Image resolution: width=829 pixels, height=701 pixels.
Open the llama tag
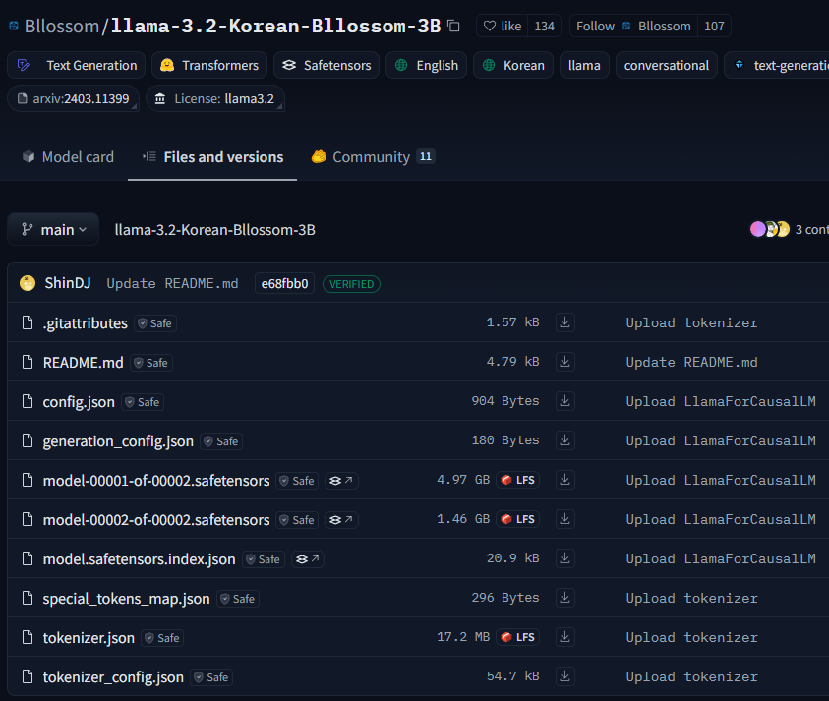point(584,65)
